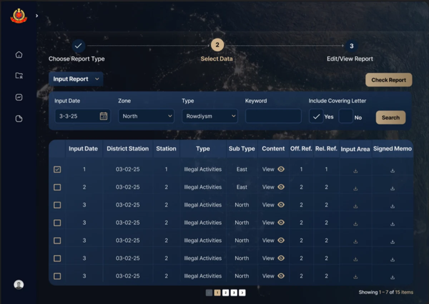Click 'East' sub type in Input Date 2 row

click(242, 187)
